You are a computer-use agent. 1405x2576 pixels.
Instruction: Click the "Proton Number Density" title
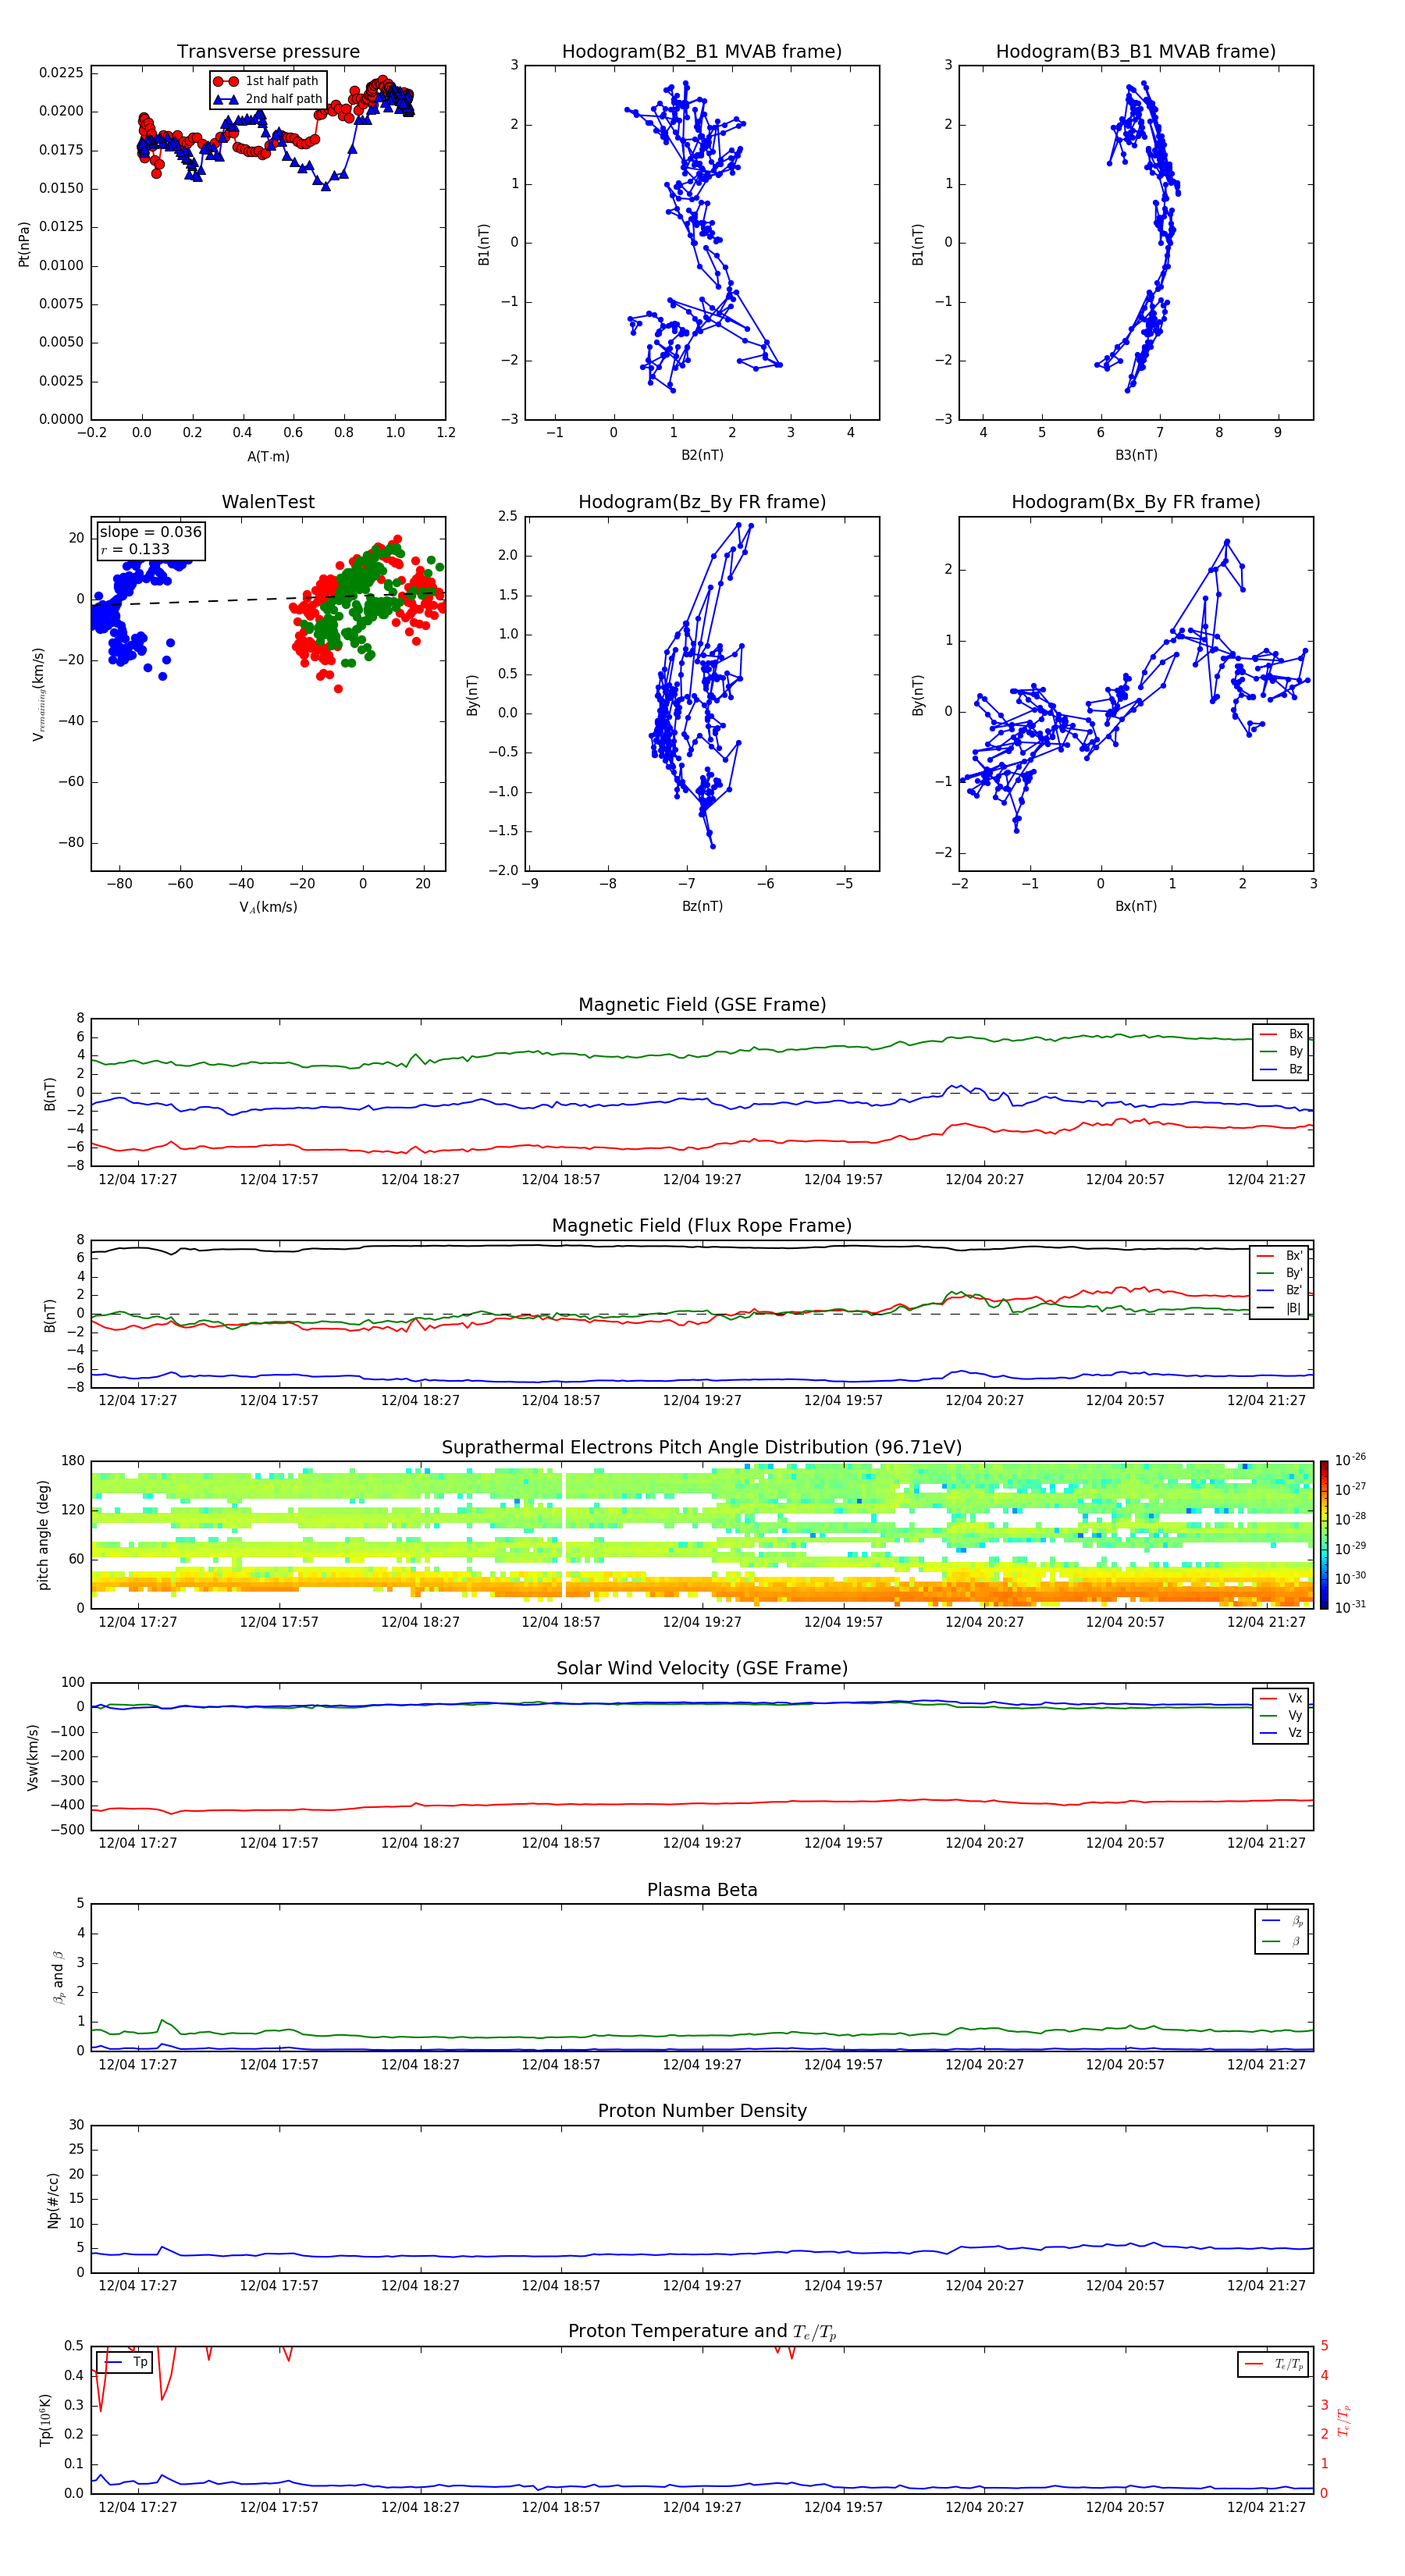(x=702, y=2110)
